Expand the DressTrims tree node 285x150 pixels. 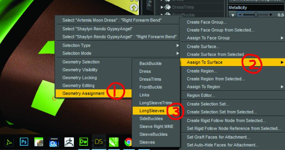(x=162, y=7)
